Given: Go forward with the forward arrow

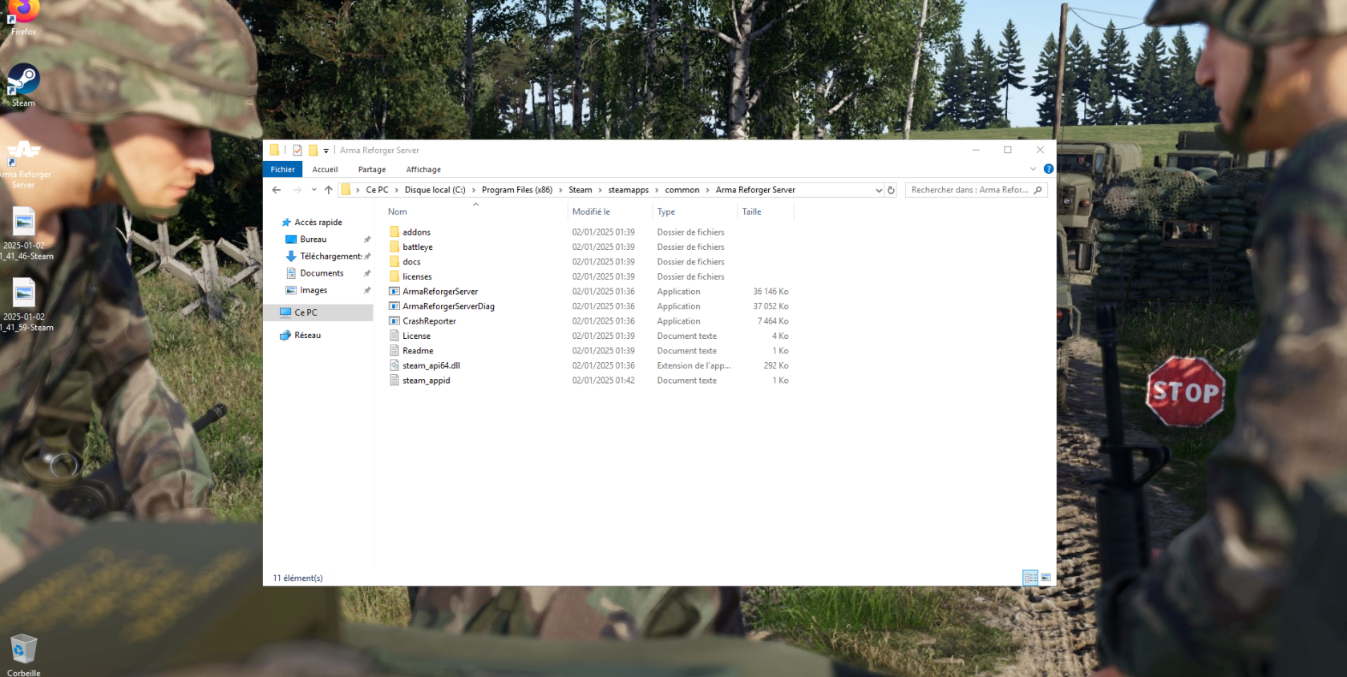Looking at the screenshot, I should pyautogui.click(x=297, y=190).
